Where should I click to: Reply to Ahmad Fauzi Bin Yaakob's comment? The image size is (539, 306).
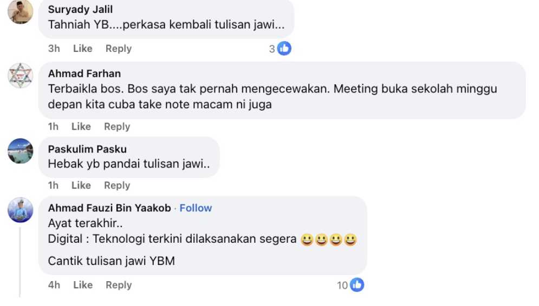click(118, 285)
